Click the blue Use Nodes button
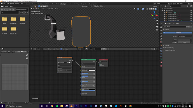The width and height of the screenshot is (193, 108). point(178,33)
